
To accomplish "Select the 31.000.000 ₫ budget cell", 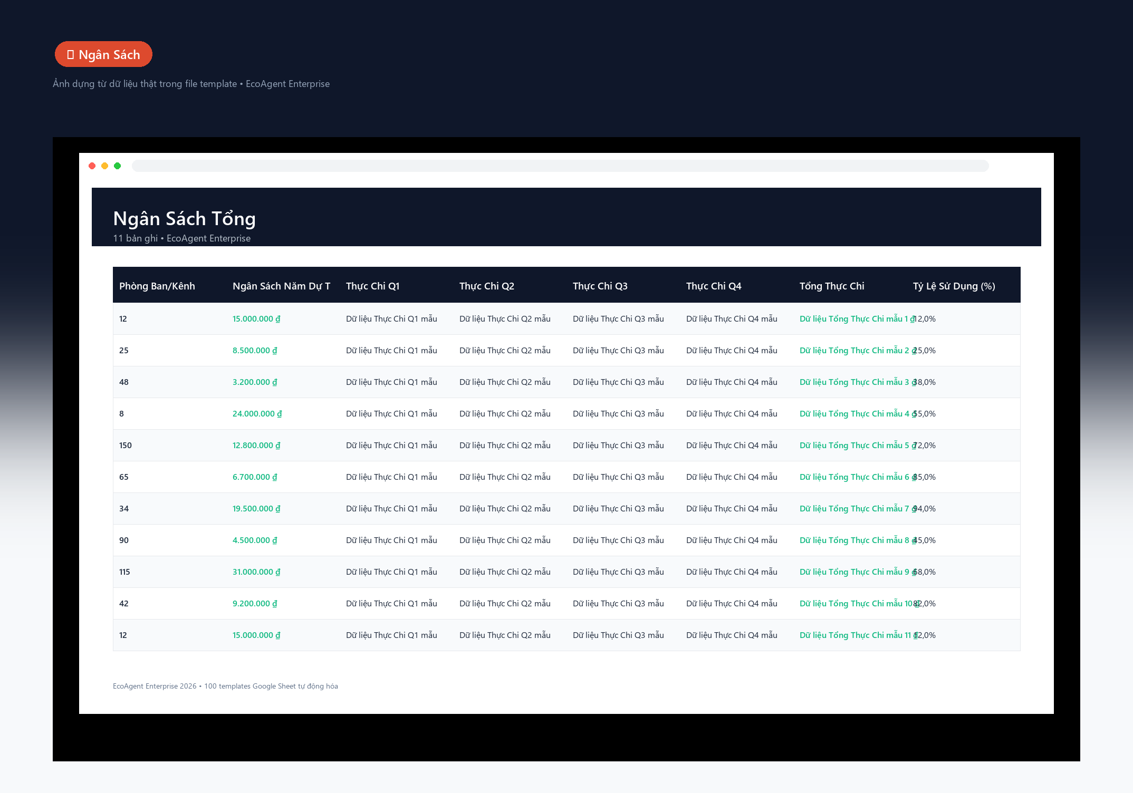I will (256, 572).
